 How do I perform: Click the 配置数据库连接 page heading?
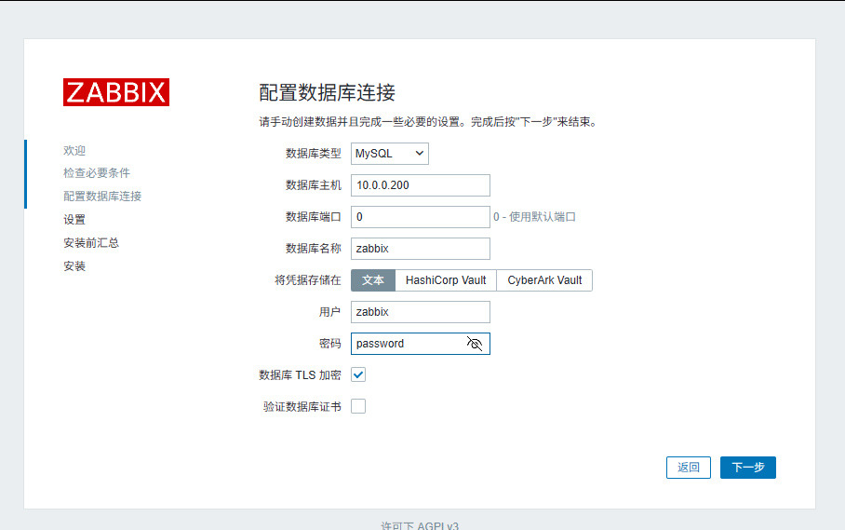pos(328,93)
